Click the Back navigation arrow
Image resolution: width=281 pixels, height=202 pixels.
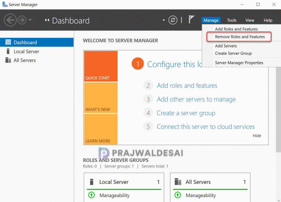[10, 20]
